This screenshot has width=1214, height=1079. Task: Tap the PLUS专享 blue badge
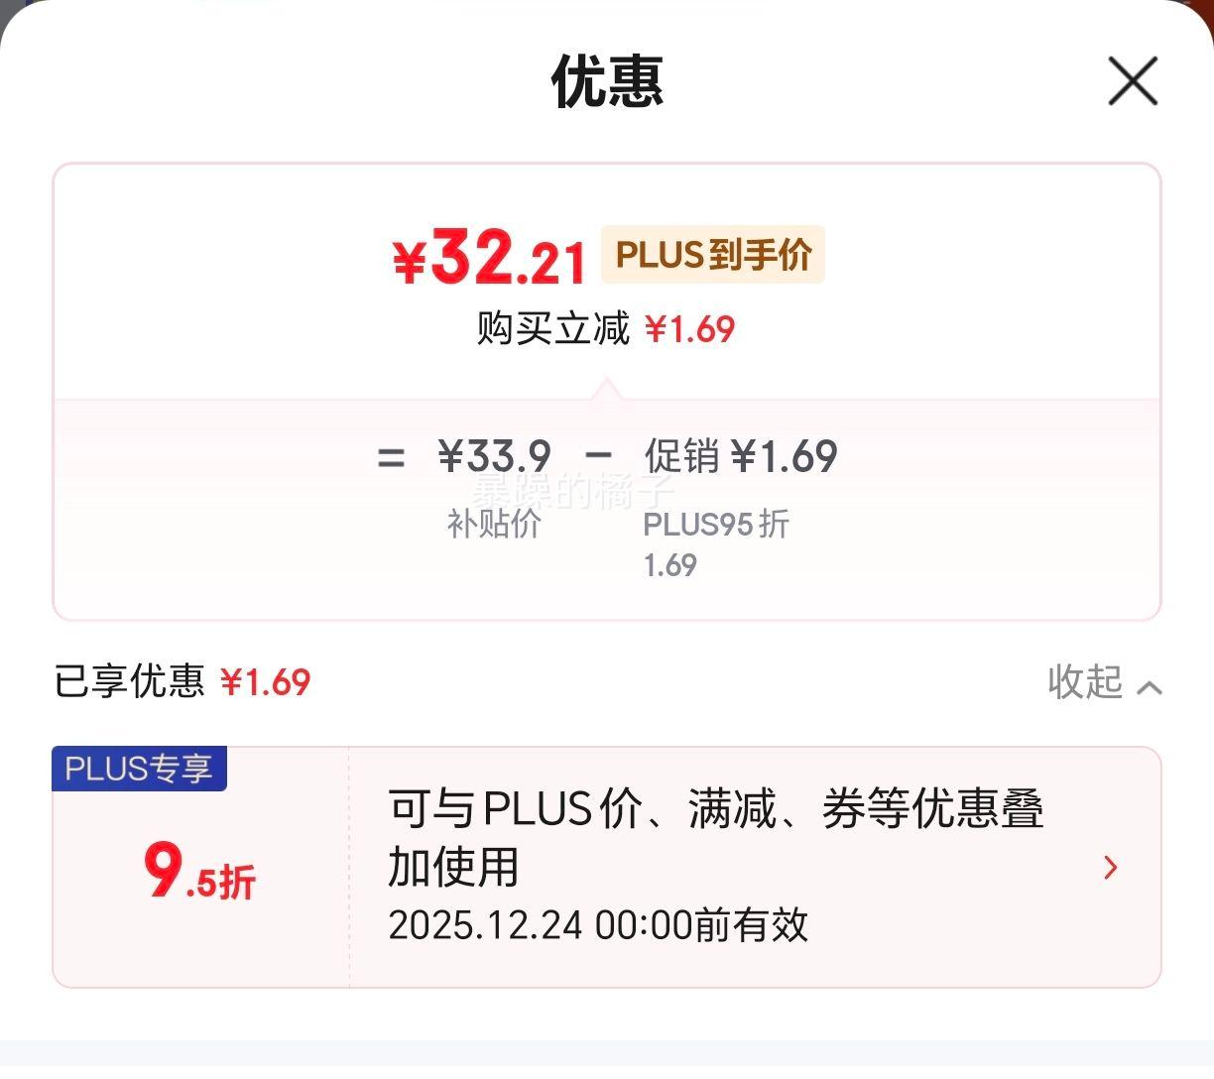(140, 769)
